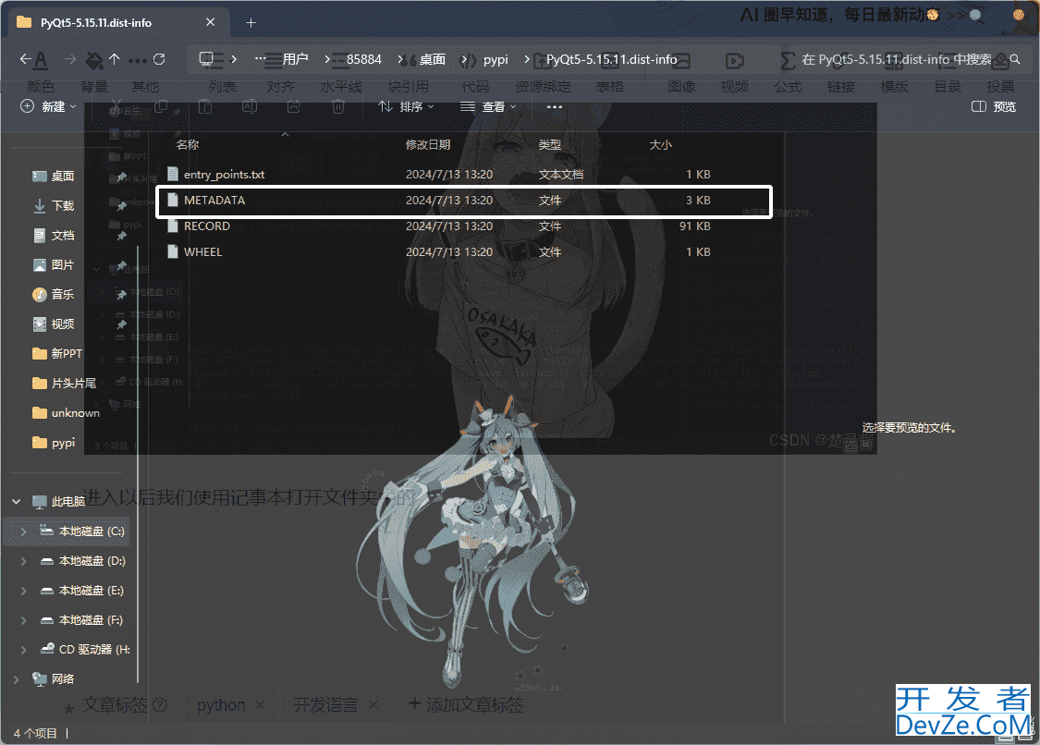Open the breadcrumb chevron after pypi
The height and width of the screenshot is (745, 1040).
point(527,59)
